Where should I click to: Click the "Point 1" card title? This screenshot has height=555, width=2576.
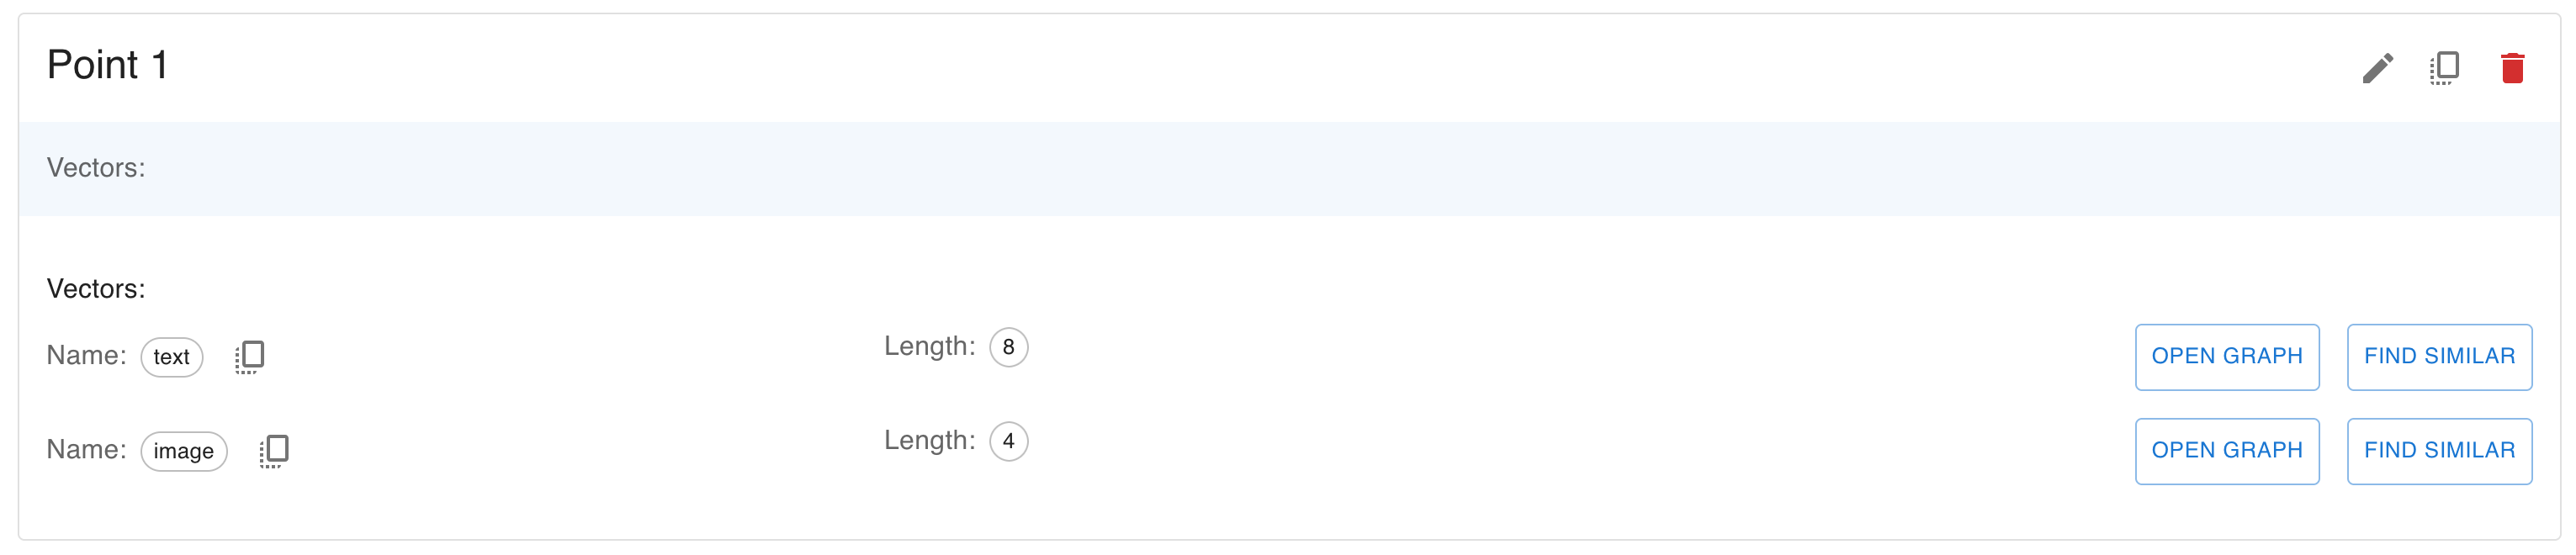click(107, 65)
